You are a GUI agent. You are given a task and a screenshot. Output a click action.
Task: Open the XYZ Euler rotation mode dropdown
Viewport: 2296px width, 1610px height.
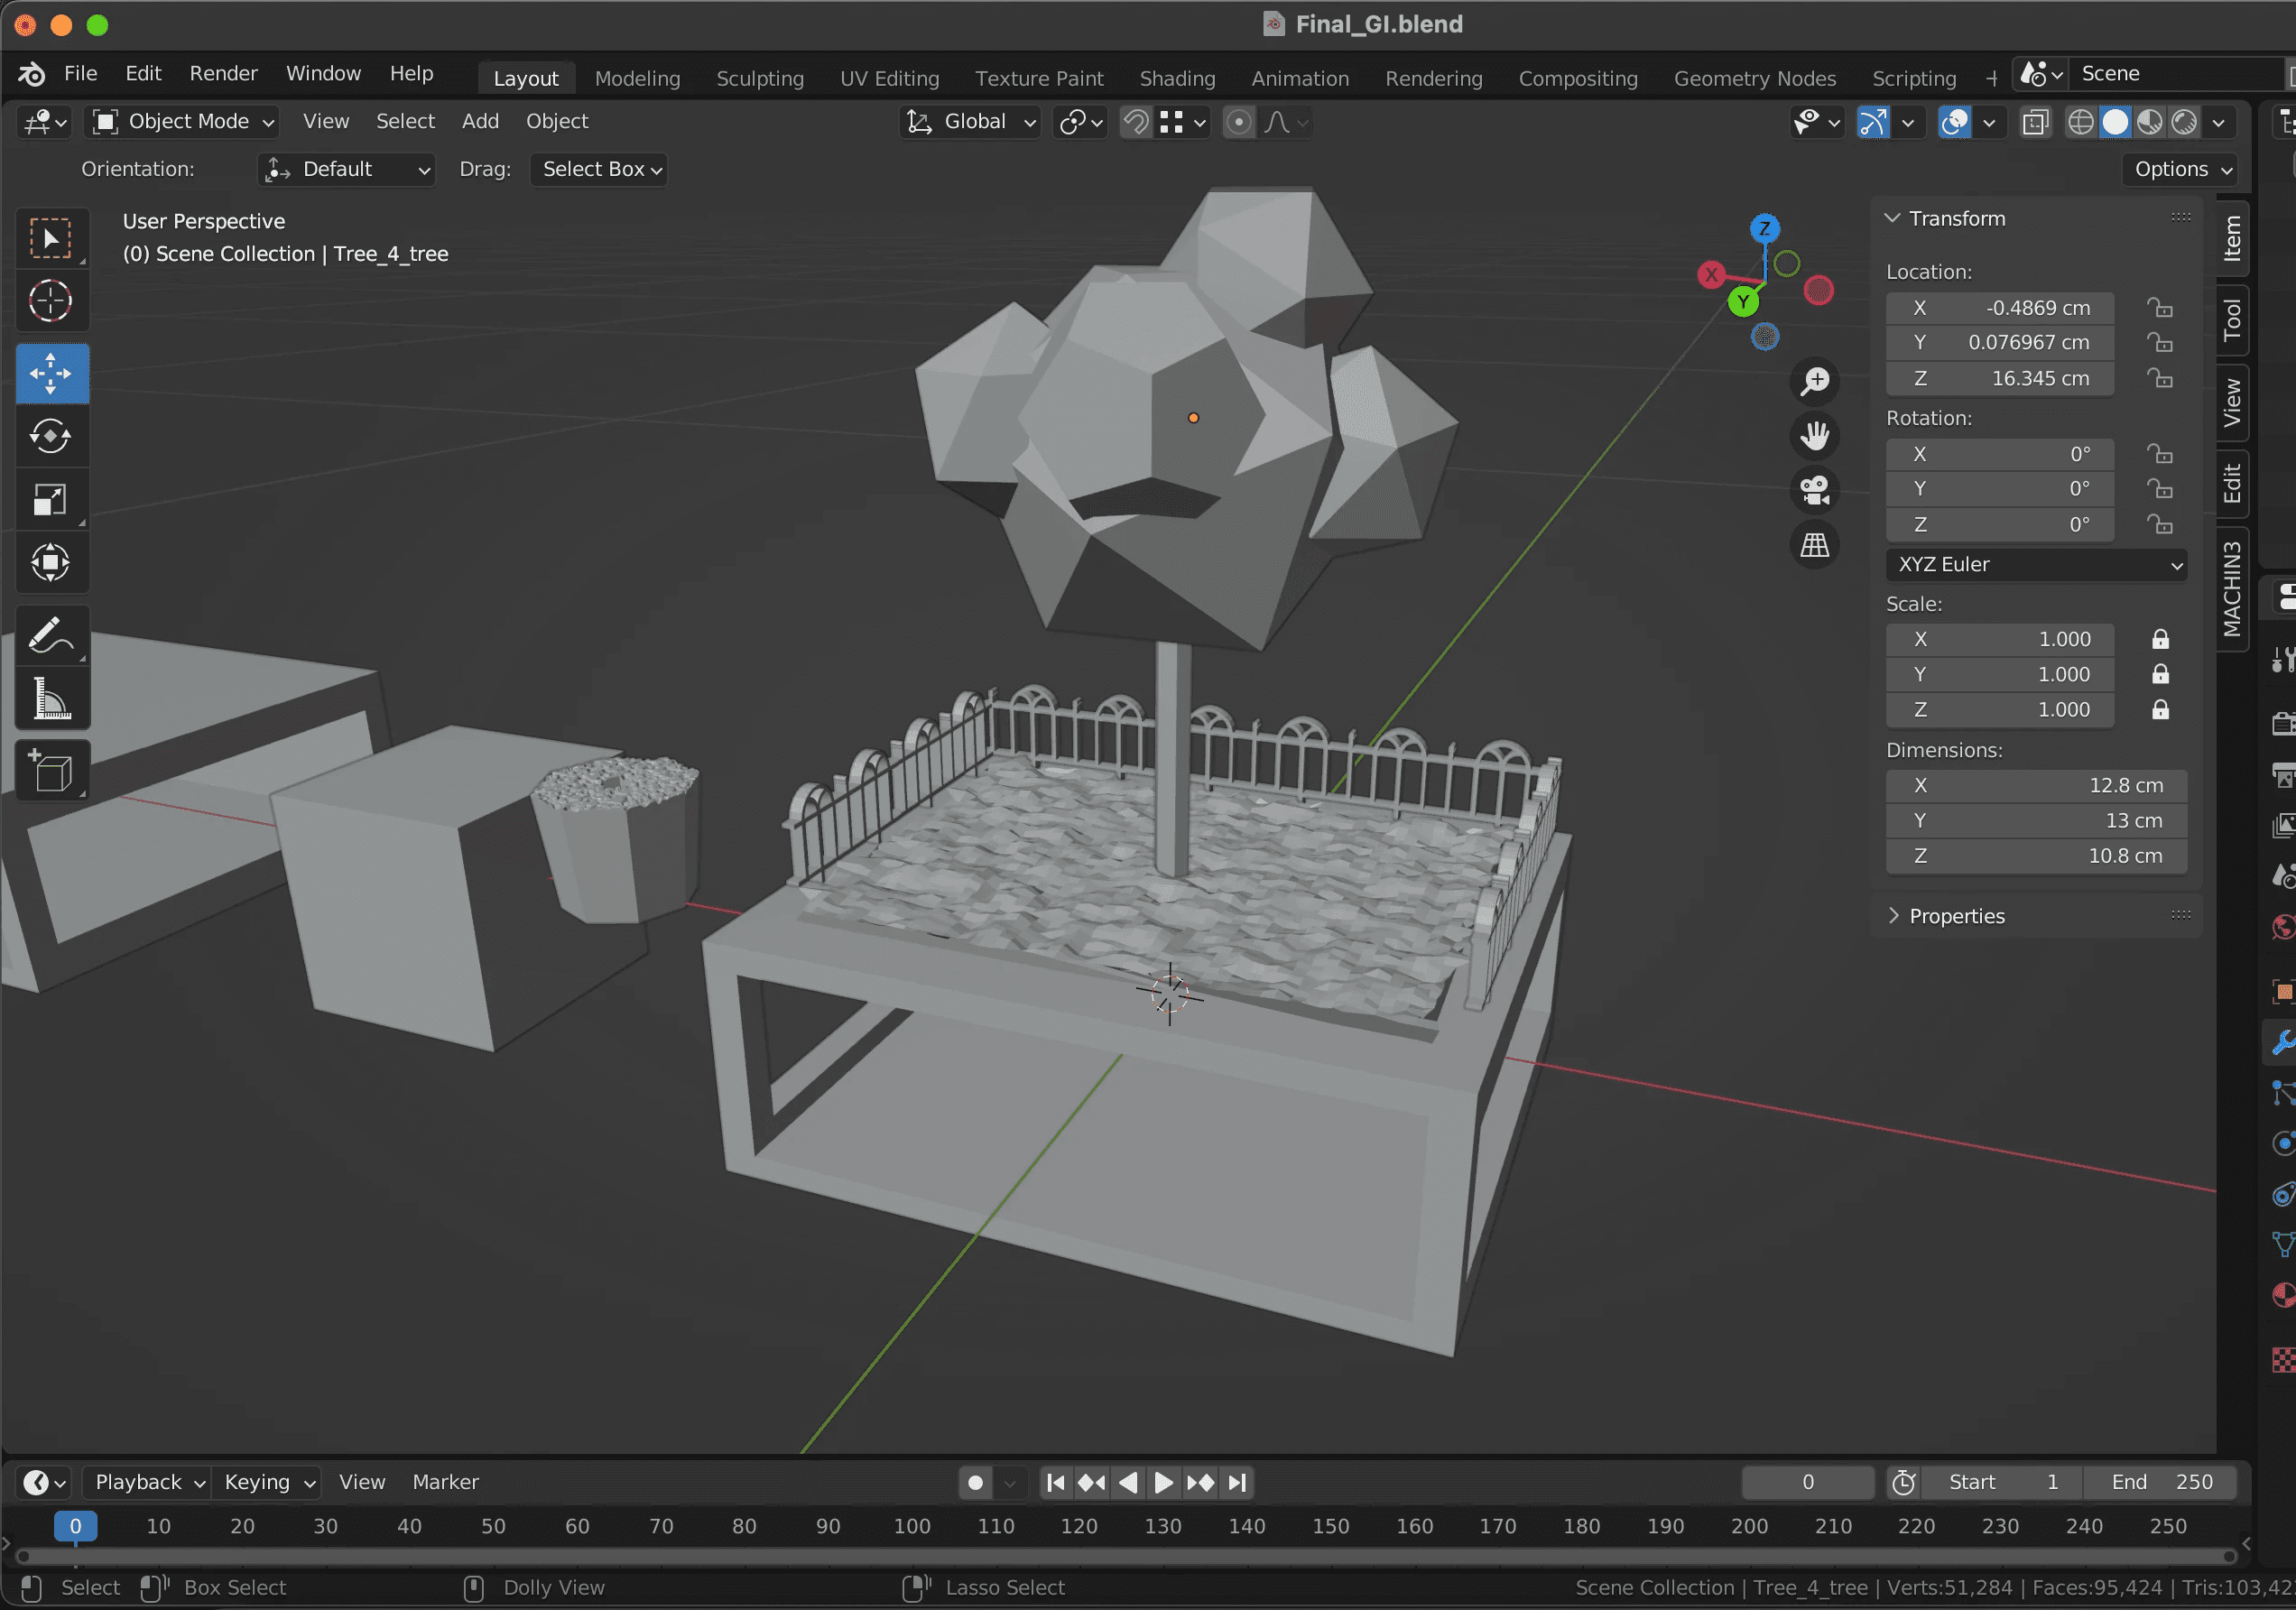2035,564
